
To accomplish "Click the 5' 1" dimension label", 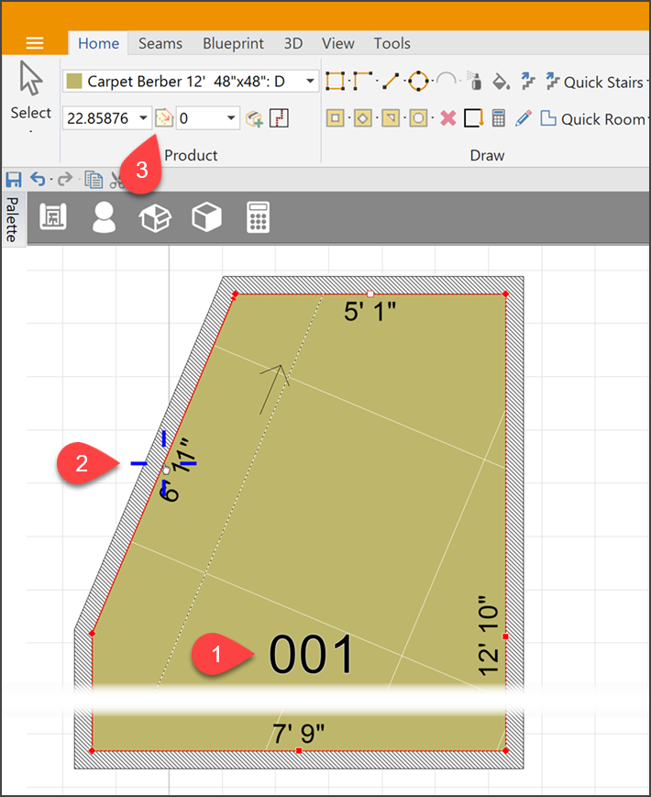I will click(x=370, y=311).
